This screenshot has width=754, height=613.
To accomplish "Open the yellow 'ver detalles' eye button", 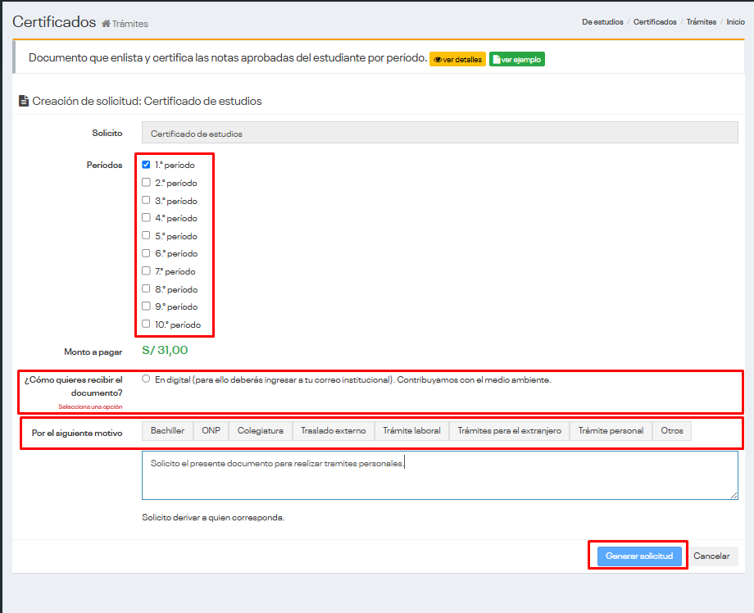I will click(457, 60).
